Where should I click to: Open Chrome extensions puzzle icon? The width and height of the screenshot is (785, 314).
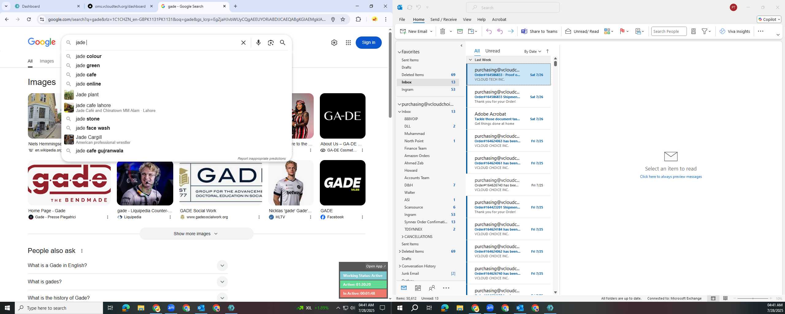358,19
